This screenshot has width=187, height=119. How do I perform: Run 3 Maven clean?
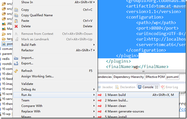(137, 106)
